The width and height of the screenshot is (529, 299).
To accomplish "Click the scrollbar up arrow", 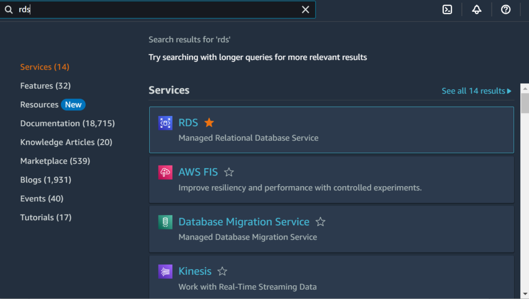I will [525, 88].
